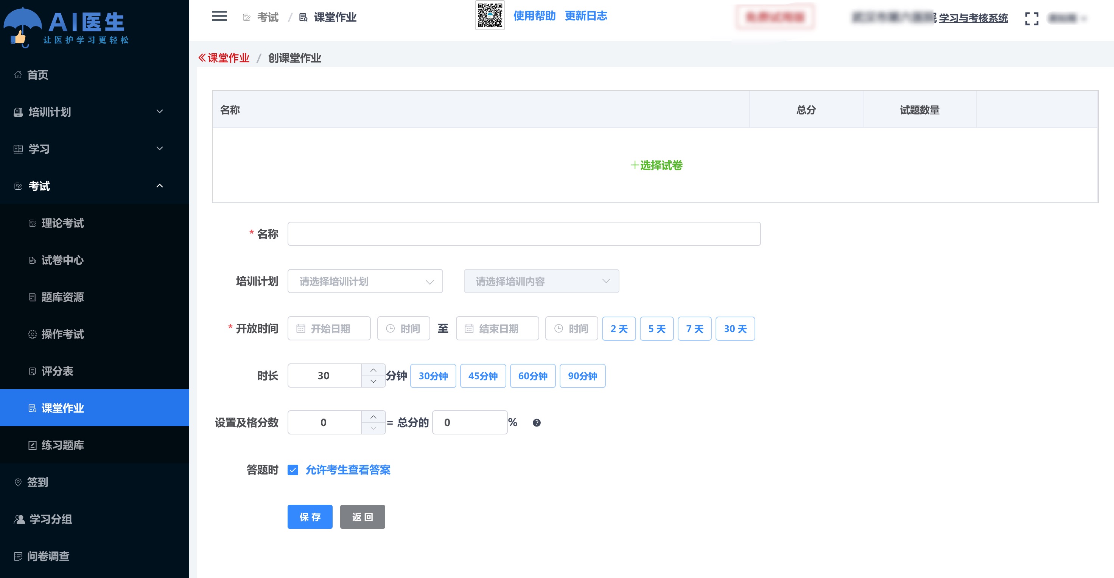
Task: Decrease 及格分数 with down arrow
Action: point(373,428)
